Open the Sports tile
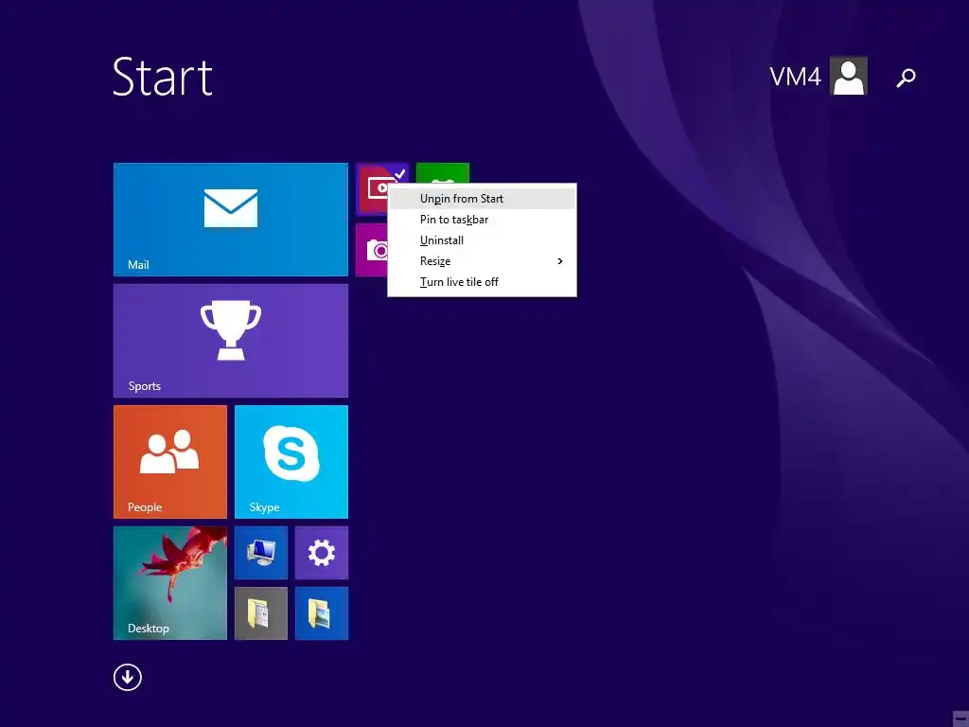The height and width of the screenshot is (727, 969). click(231, 341)
